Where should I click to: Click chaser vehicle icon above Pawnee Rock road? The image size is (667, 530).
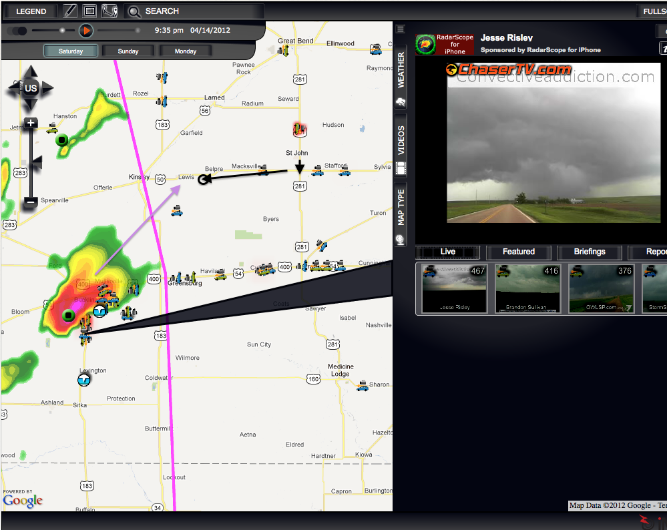[x=162, y=77]
